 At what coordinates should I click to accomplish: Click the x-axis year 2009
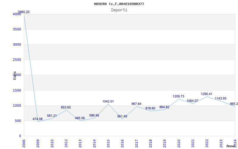[x=38, y=143]
